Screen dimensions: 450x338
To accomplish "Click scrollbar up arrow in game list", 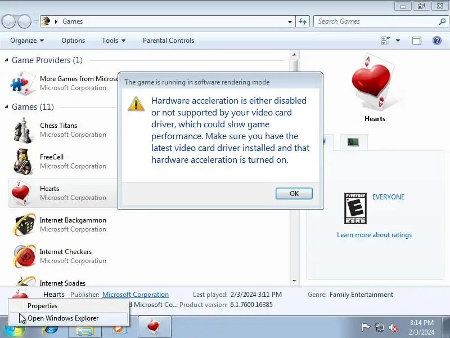I will [x=294, y=55].
